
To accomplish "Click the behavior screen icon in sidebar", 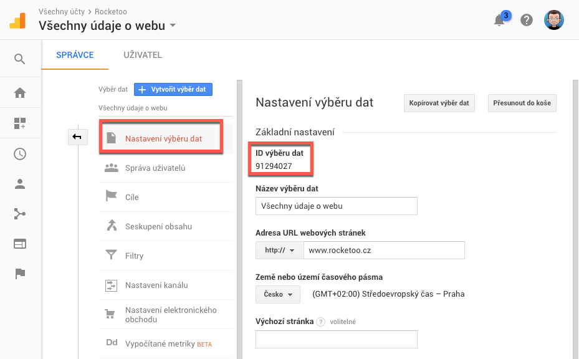I will point(19,244).
